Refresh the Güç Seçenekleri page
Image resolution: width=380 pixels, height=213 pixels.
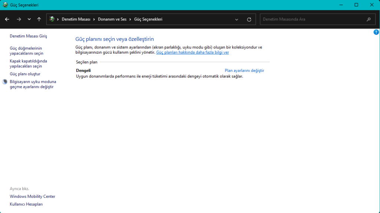click(249, 19)
